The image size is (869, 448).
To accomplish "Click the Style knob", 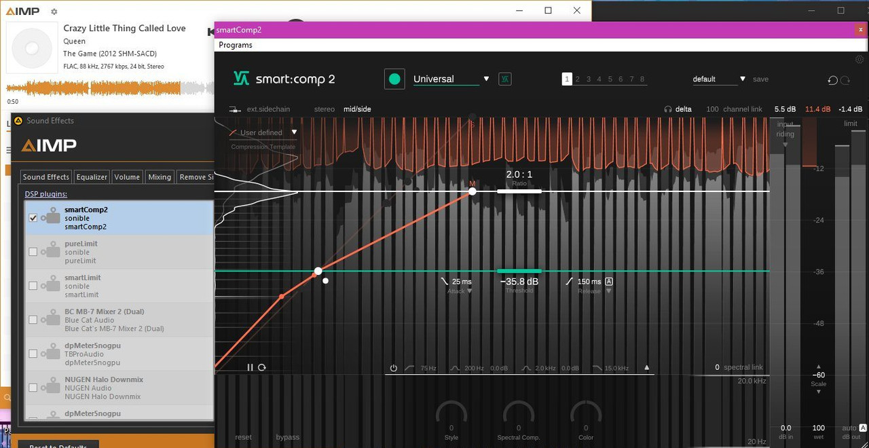I will click(x=451, y=414).
